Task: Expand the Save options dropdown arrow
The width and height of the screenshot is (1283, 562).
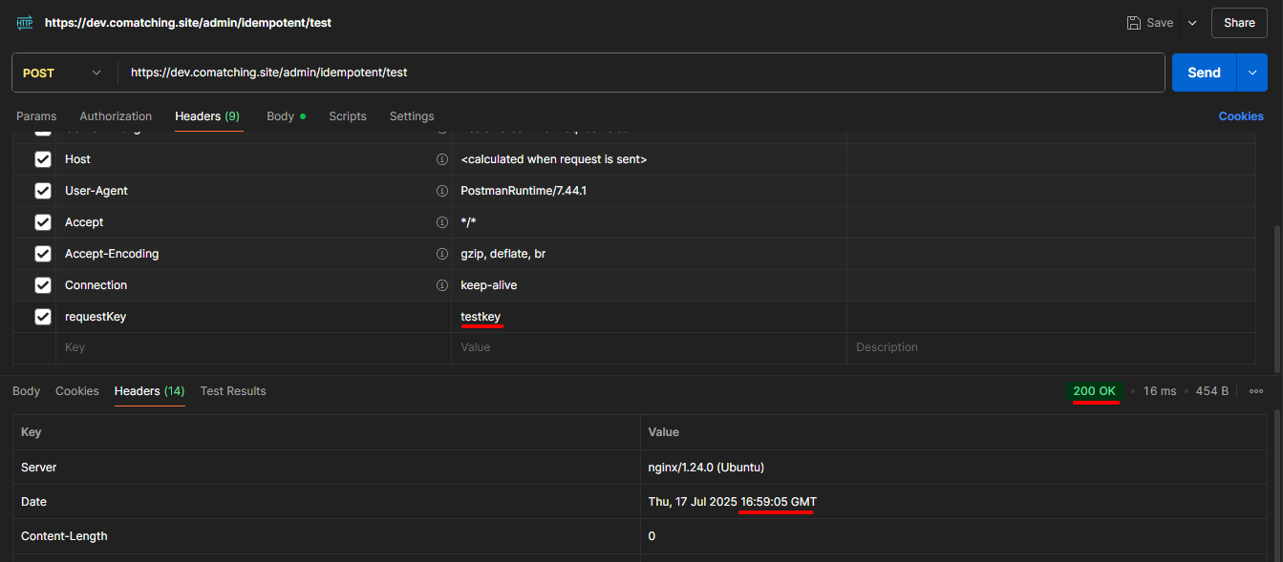Action: coord(1192,23)
